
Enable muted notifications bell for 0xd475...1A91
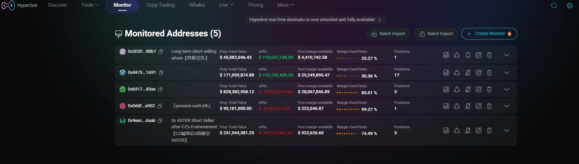point(468,73)
